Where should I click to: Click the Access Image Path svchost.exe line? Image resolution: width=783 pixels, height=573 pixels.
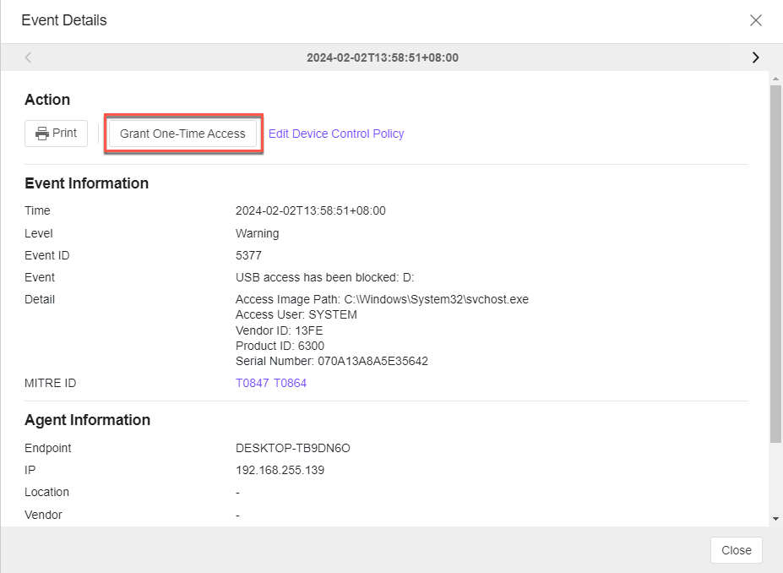click(382, 299)
